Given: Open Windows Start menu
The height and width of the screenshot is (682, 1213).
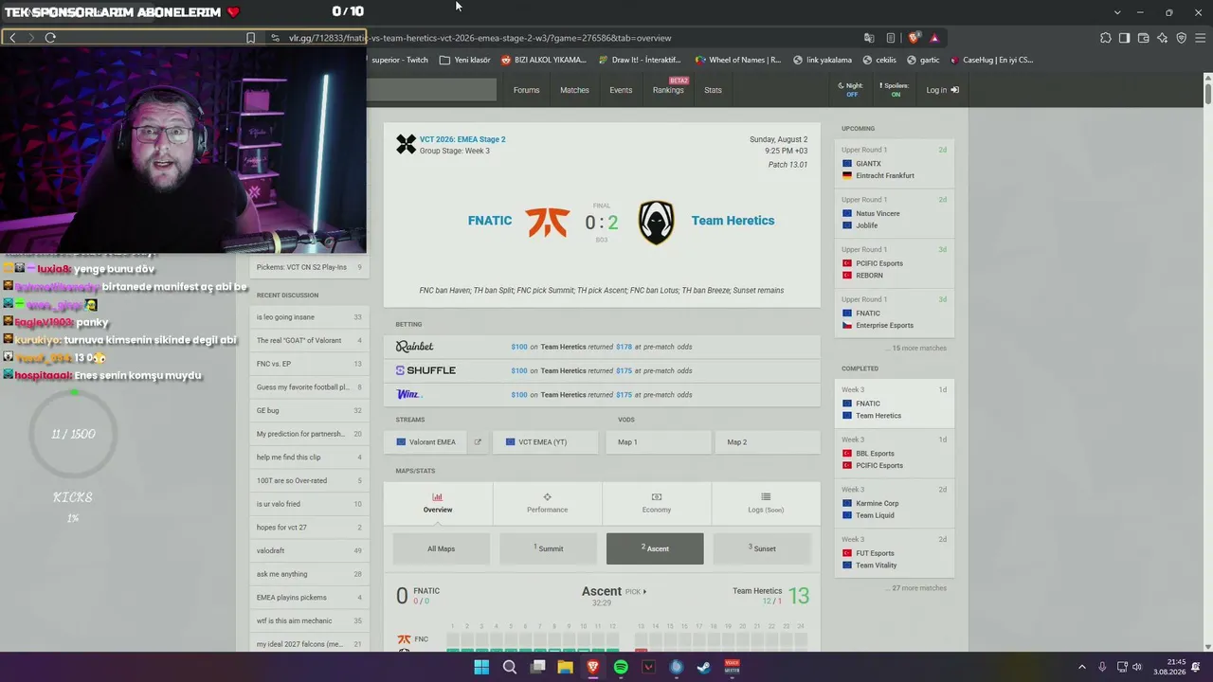Looking at the screenshot, I should pyautogui.click(x=481, y=668).
